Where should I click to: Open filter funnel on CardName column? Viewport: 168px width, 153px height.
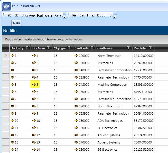point(128,48)
